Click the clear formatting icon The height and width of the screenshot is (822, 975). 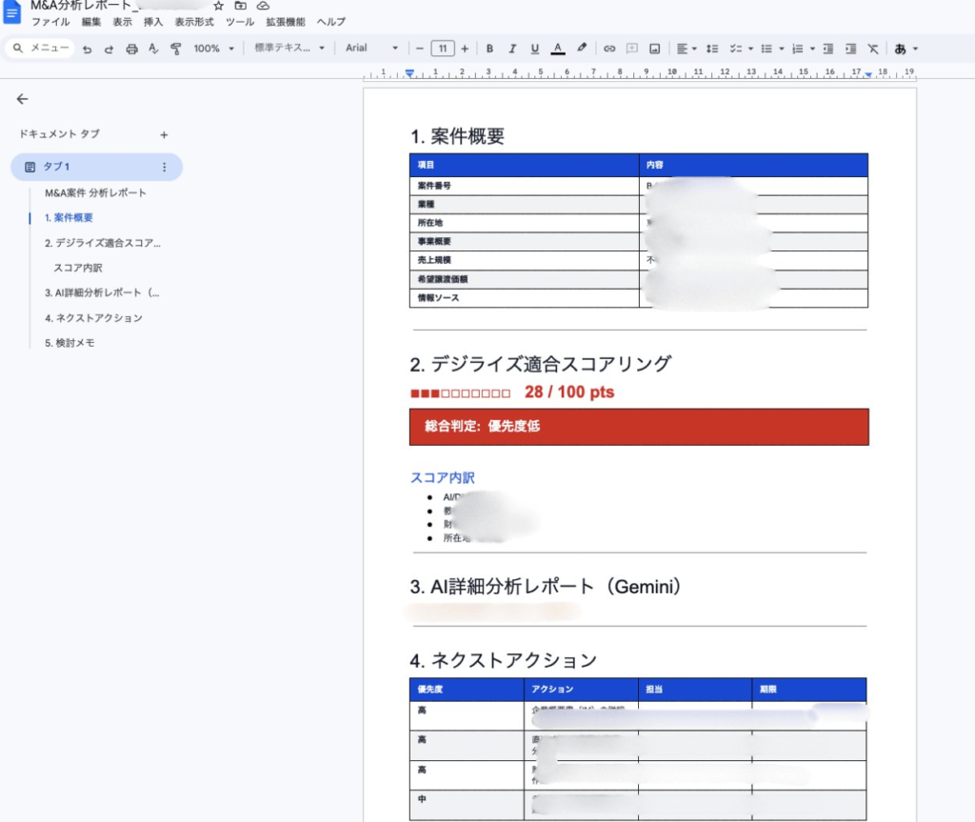pyautogui.click(x=872, y=49)
